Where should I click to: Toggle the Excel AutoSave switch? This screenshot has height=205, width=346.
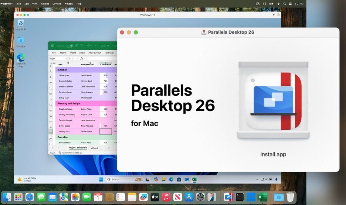tap(69, 46)
